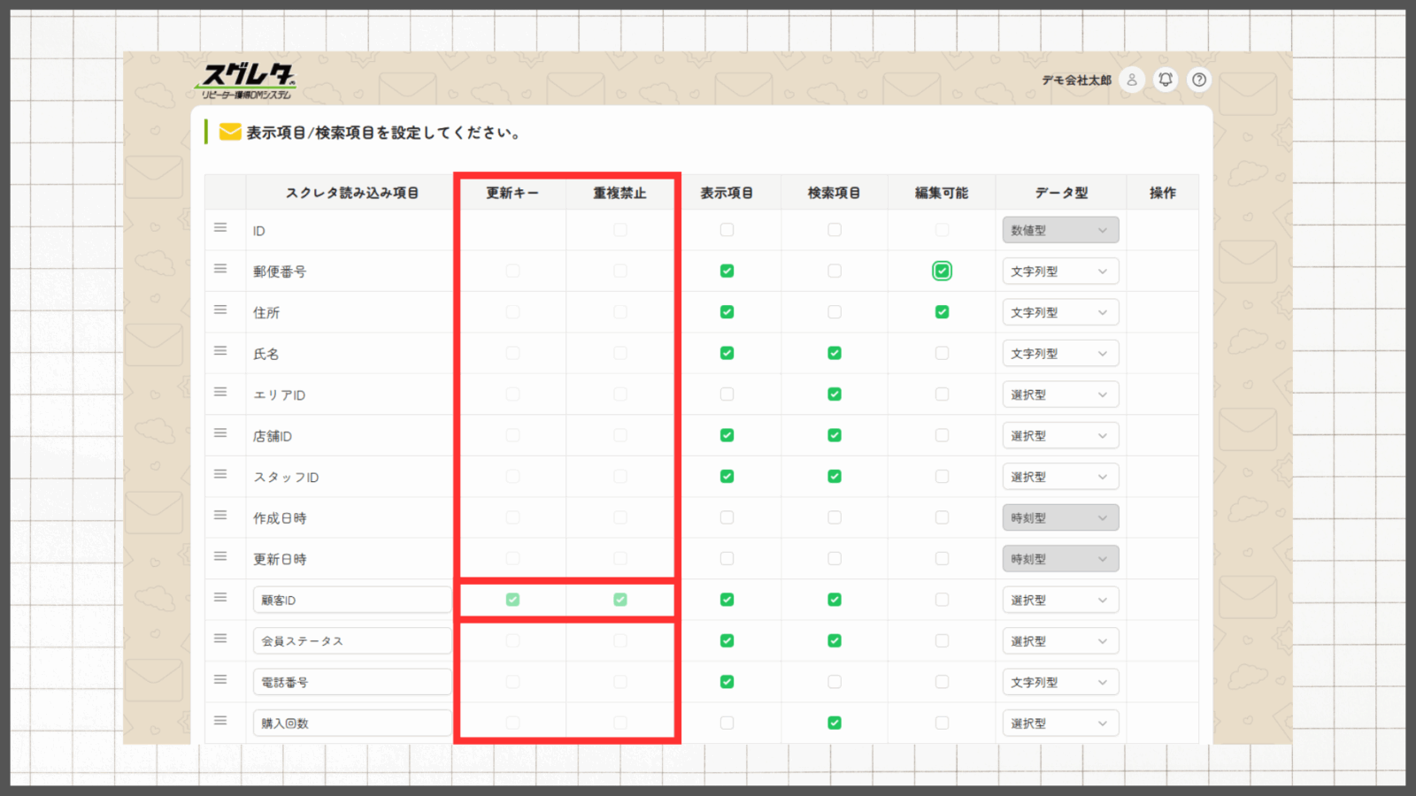Open データ型 dropdown for 郵便番号
This screenshot has width=1416, height=796.
[x=1060, y=272]
